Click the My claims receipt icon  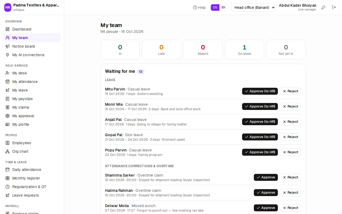point(7,107)
